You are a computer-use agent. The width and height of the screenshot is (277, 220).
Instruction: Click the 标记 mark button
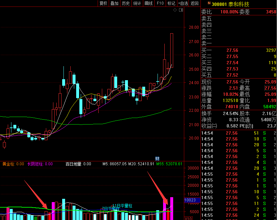[171, 3]
